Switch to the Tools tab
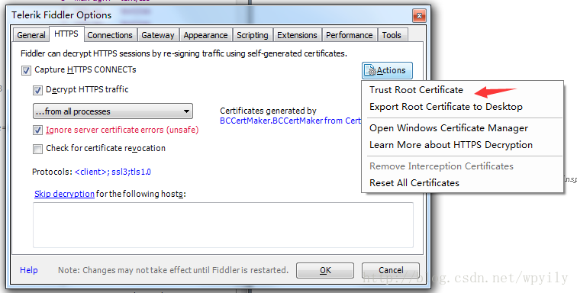 click(392, 35)
